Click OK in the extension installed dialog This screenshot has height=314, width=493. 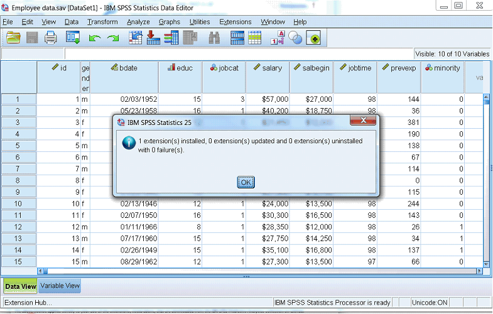246,182
